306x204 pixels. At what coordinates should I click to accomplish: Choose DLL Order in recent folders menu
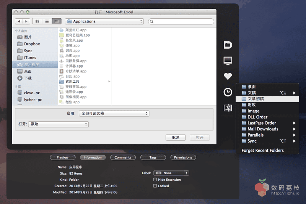(267, 117)
